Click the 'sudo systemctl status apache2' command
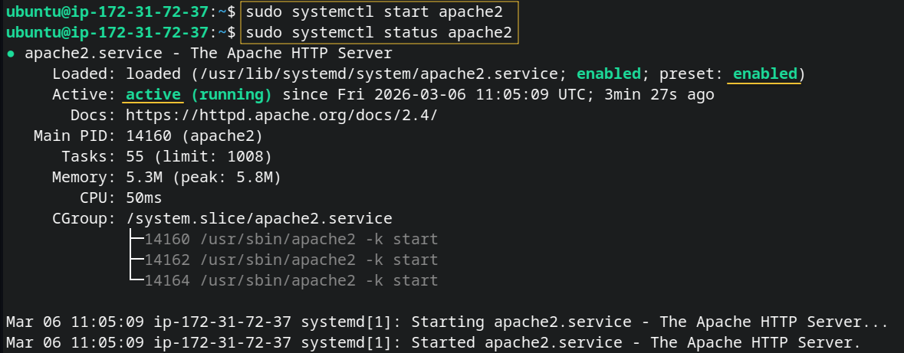 click(379, 32)
